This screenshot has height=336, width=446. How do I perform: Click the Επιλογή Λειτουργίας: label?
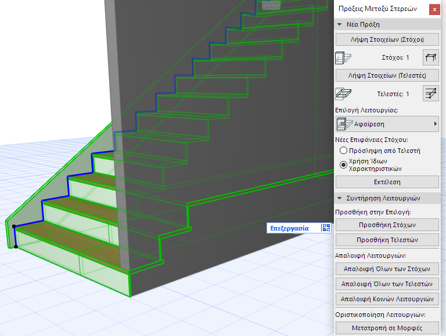[366, 110]
